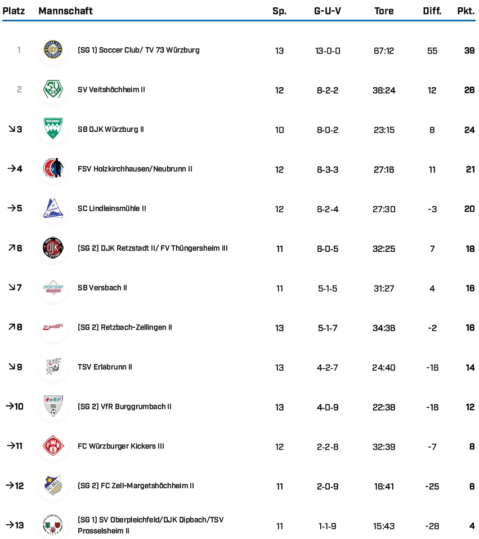
Task: Click the Platz column header
Action: (x=14, y=11)
